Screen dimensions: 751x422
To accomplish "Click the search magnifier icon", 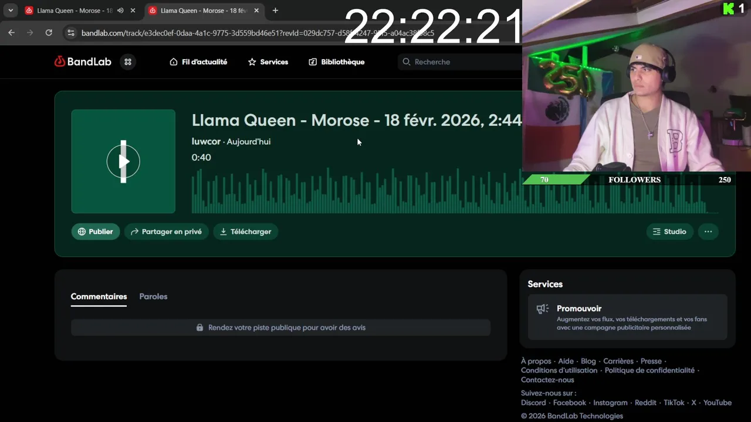I will [406, 62].
